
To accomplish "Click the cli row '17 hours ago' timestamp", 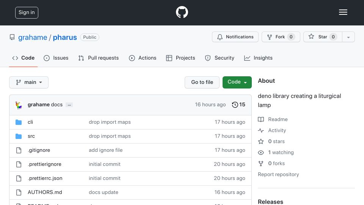I will [230, 122].
